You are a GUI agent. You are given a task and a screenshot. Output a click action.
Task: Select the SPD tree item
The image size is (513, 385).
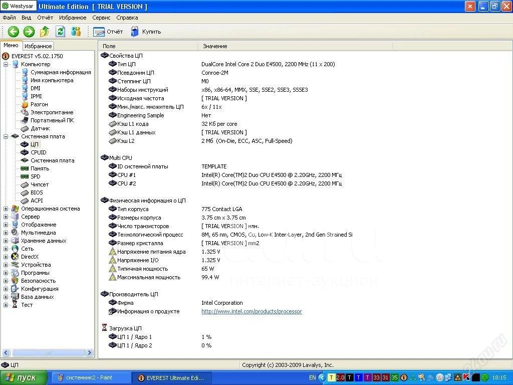[x=36, y=176]
